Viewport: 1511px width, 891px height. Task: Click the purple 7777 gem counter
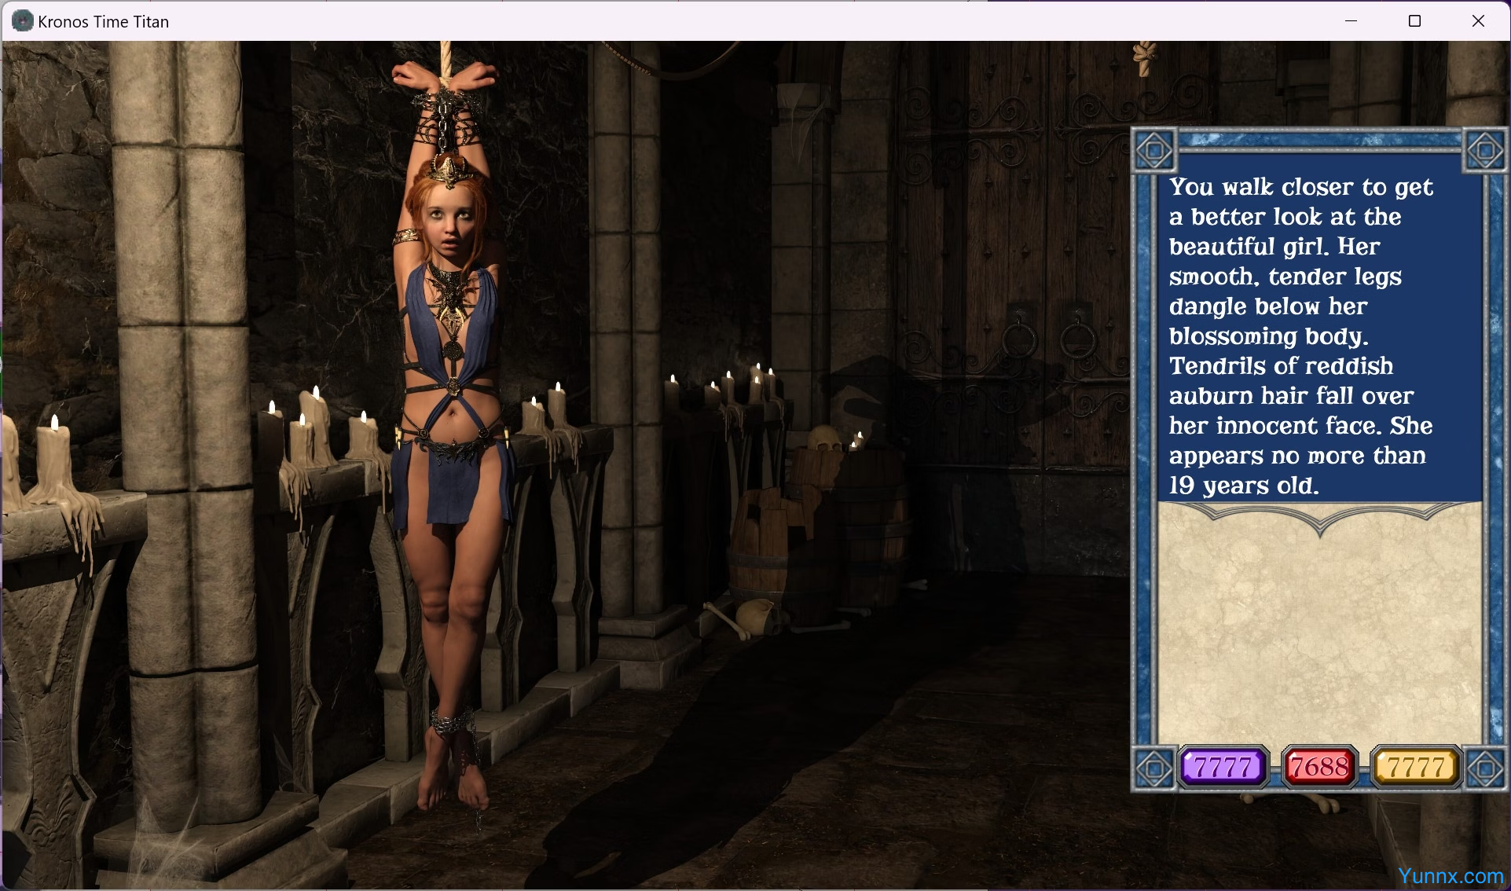click(x=1223, y=767)
